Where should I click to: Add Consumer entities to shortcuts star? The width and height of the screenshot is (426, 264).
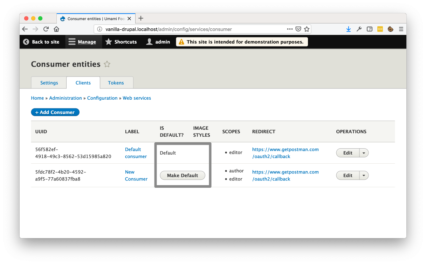pyautogui.click(x=107, y=64)
